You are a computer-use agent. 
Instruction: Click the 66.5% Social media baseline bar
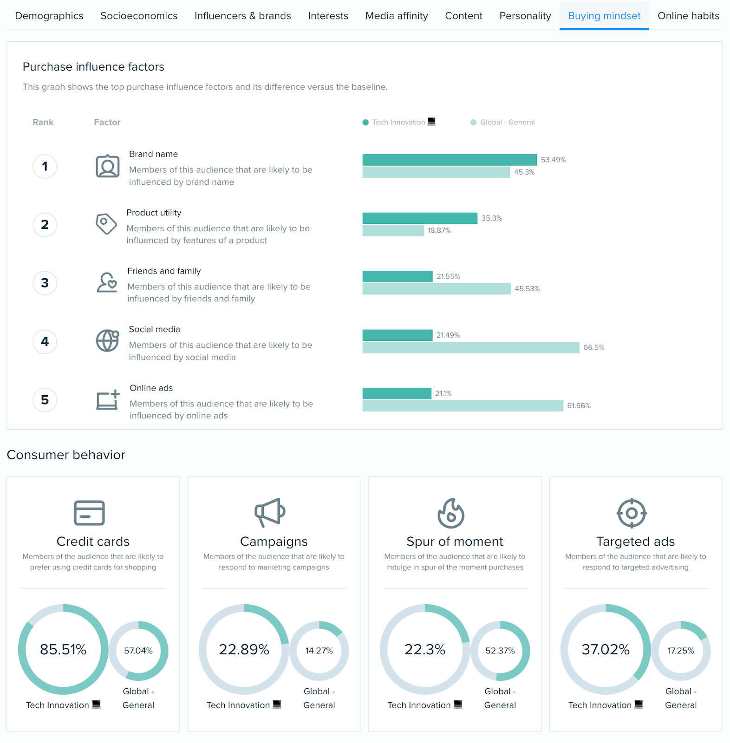pos(470,347)
